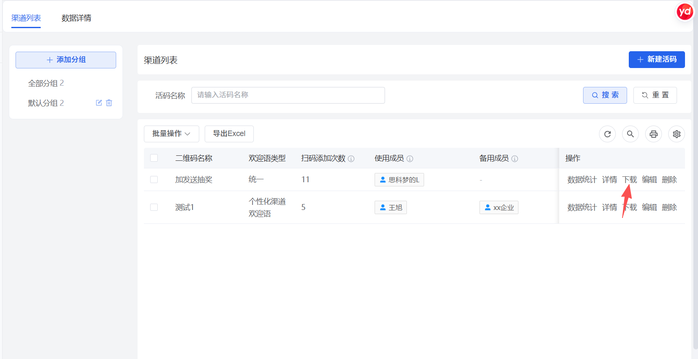This screenshot has height=359, width=698.
Task: Open table search via magnifier icon
Action: click(x=630, y=134)
